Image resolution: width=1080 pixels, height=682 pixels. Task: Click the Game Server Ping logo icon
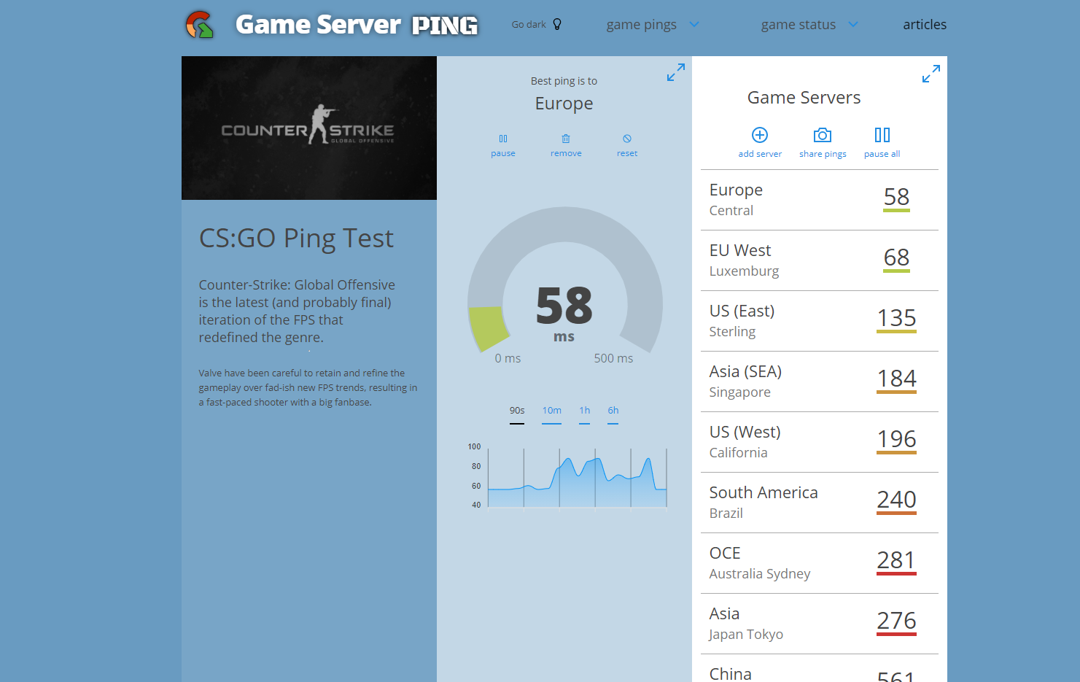[x=200, y=24]
